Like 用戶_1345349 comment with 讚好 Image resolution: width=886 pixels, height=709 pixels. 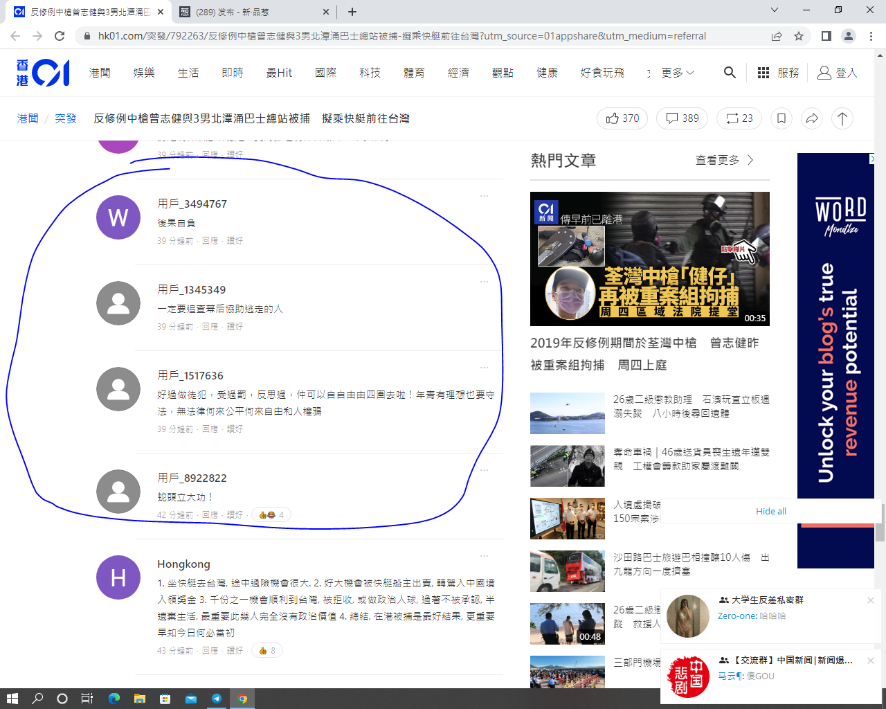coord(235,327)
